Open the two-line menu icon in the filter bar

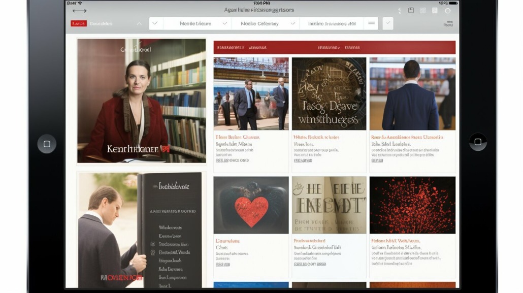[371, 23]
